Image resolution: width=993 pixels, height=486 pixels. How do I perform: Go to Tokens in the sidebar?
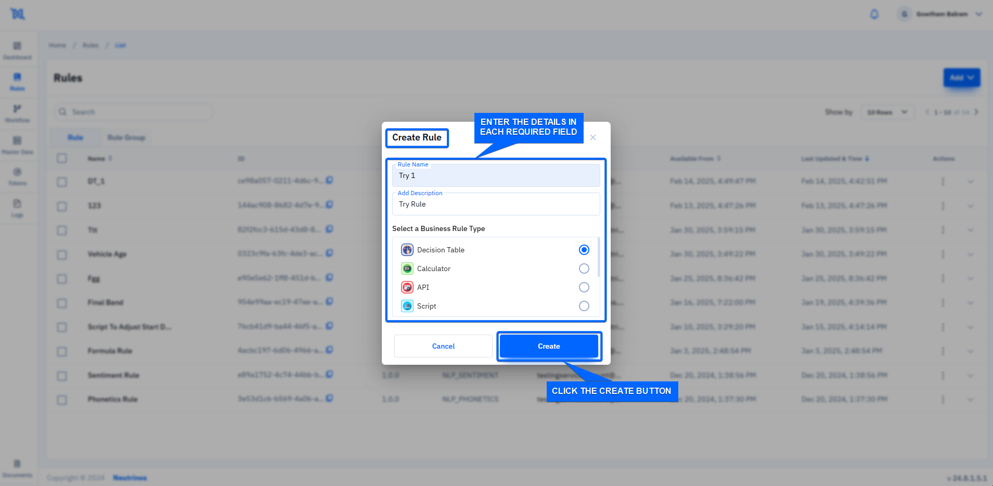(x=17, y=176)
